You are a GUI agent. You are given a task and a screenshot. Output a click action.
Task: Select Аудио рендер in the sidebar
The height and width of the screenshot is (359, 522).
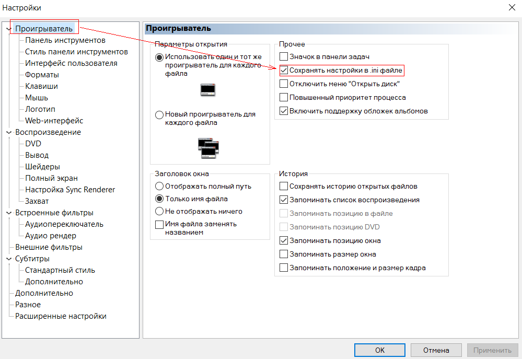(50, 236)
